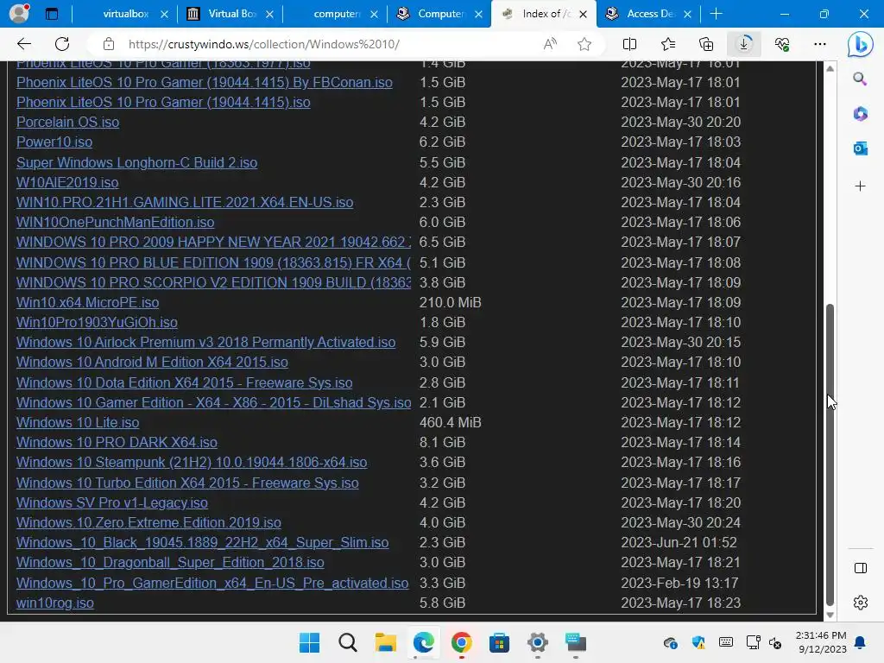
Task: Open sidebar Search icon
Action: (861, 79)
